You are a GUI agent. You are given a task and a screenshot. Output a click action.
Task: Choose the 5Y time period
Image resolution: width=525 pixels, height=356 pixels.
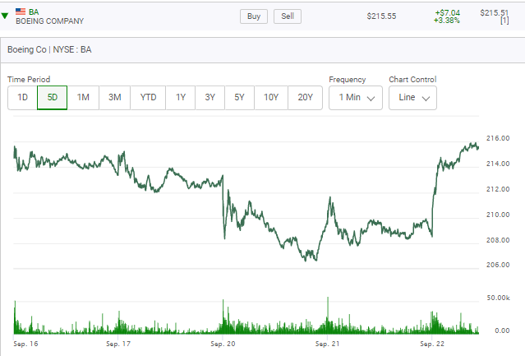point(239,98)
